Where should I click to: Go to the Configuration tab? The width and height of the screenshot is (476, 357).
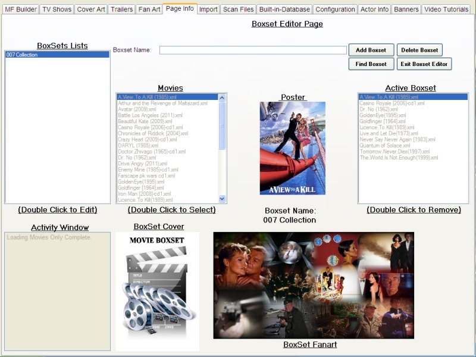click(336, 10)
